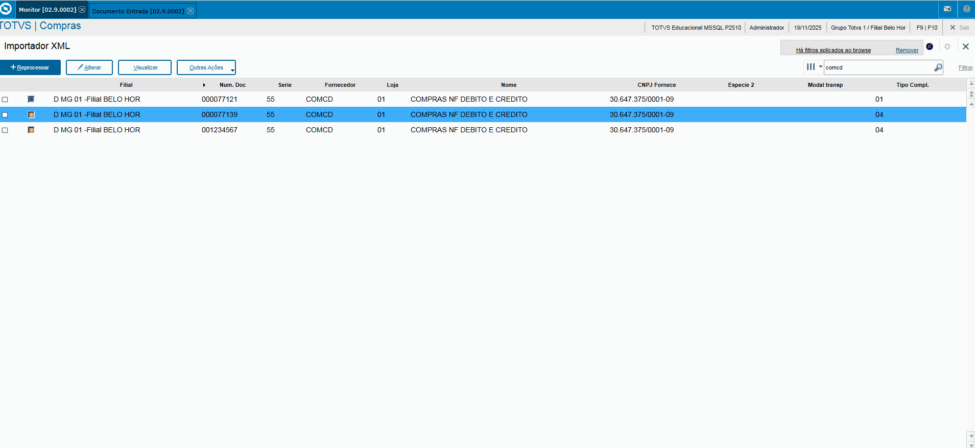The image size is (975, 448).
Task: Click the columns icon beside search field
Action: pos(811,67)
